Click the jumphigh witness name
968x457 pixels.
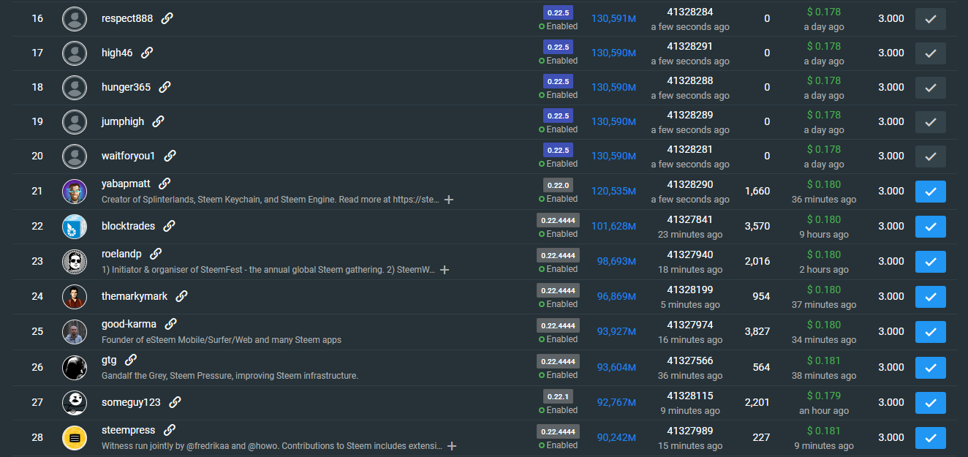click(x=123, y=121)
